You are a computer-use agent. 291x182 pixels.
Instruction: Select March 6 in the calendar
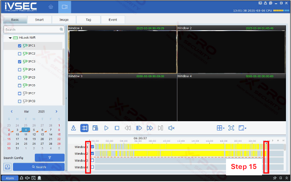[42, 130]
